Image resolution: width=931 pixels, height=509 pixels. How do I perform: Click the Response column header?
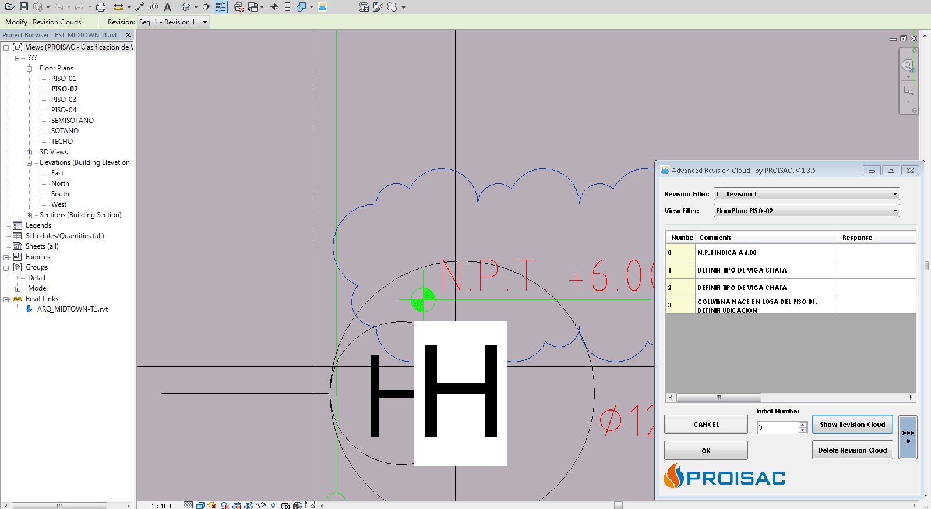tap(877, 238)
